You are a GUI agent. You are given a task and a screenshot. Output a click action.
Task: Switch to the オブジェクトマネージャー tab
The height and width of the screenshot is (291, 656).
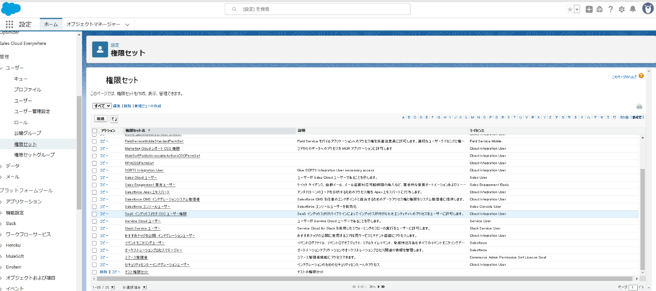point(93,24)
